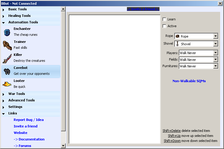Open the Advanced Tools menu section
The width and height of the screenshot is (224, 149).
click(21, 100)
